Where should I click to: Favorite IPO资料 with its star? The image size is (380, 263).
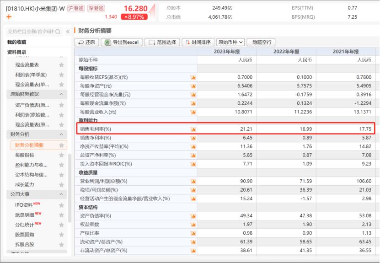pos(62,205)
